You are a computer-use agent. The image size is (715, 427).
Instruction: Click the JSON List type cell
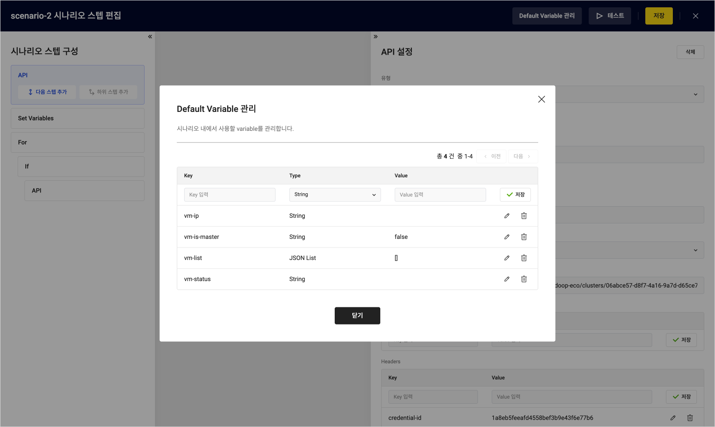[302, 258]
